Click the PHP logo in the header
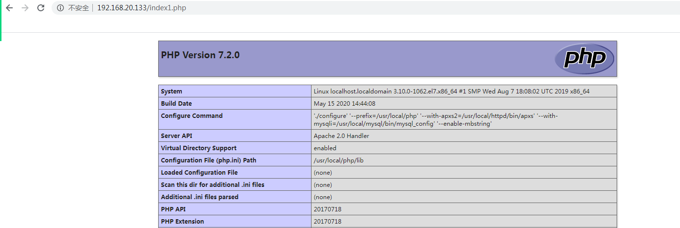The height and width of the screenshot is (228, 680). (584, 59)
